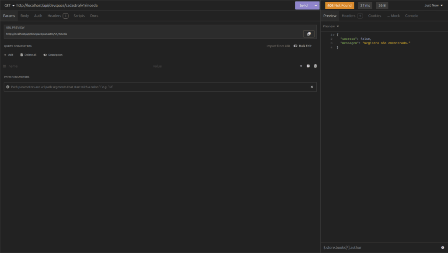The height and width of the screenshot is (253, 448).
Task: Click the 37 ms response time
Action: click(365, 5)
